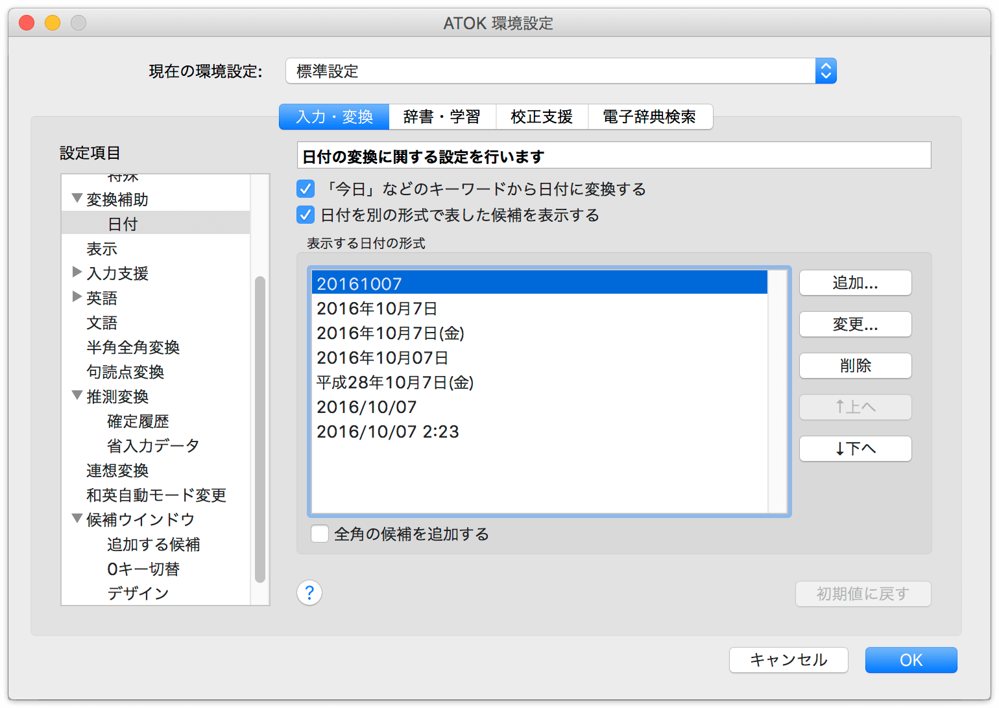Toggle 日付を別の形式で表した候補を表示する checkbox
999x708 pixels.
click(x=306, y=215)
